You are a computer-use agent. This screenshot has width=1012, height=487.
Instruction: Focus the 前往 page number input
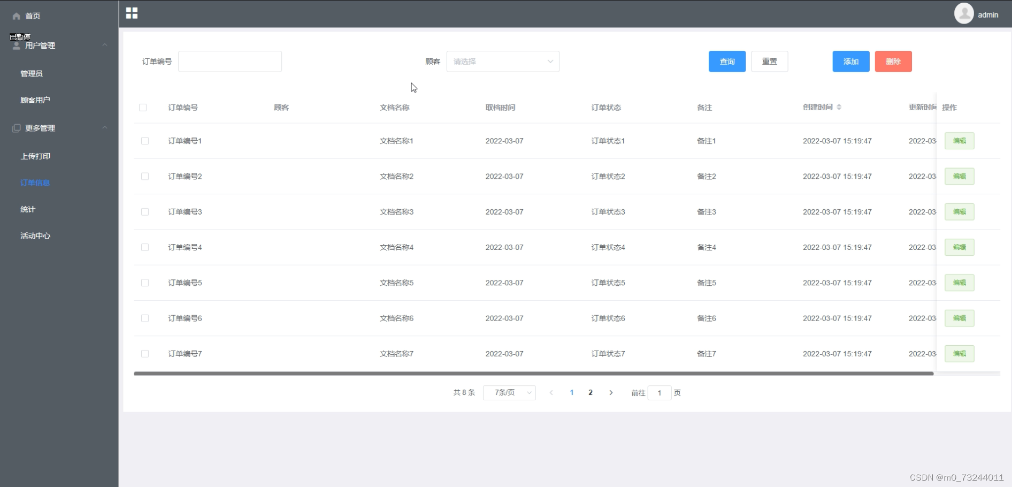pyautogui.click(x=660, y=393)
